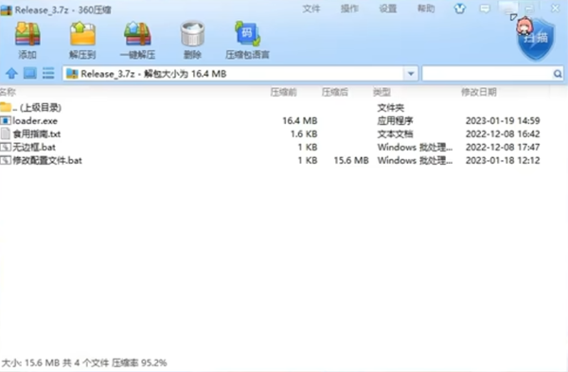This screenshot has width=568, height=372.
Task: Click the 文本文档 type cell
Action: click(x=395, y=134)
